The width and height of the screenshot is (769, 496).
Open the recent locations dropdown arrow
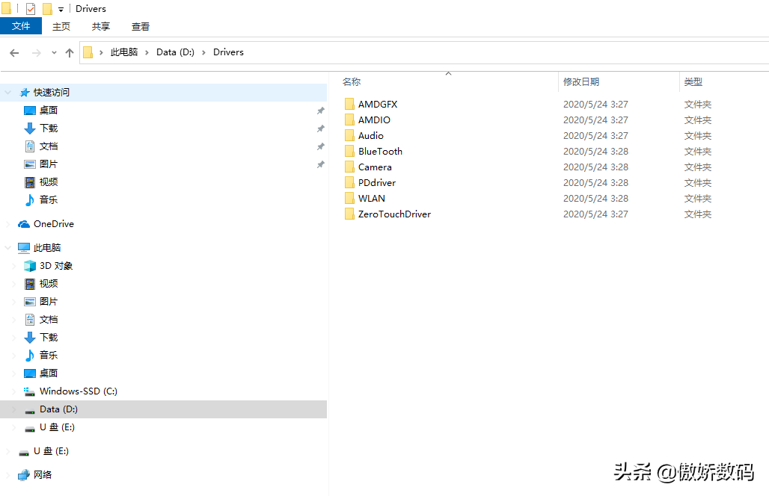click(54, 52)
